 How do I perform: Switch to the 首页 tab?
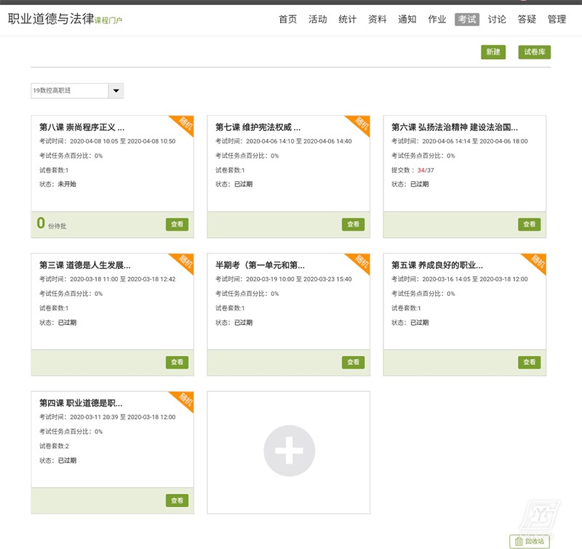[x=287, y=20]
